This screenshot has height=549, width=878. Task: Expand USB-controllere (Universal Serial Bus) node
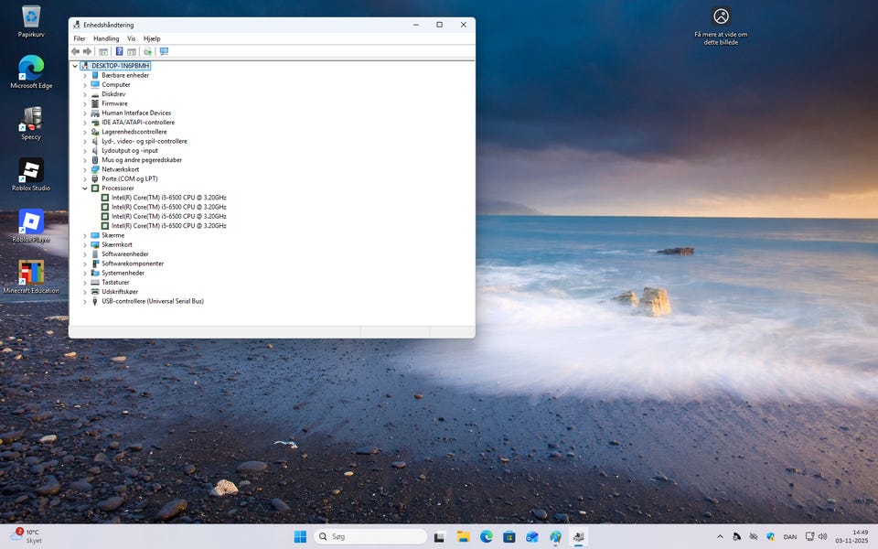tap(85, 301)
